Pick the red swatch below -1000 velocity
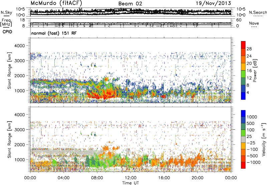267x185 pixels. click(243, 165)
